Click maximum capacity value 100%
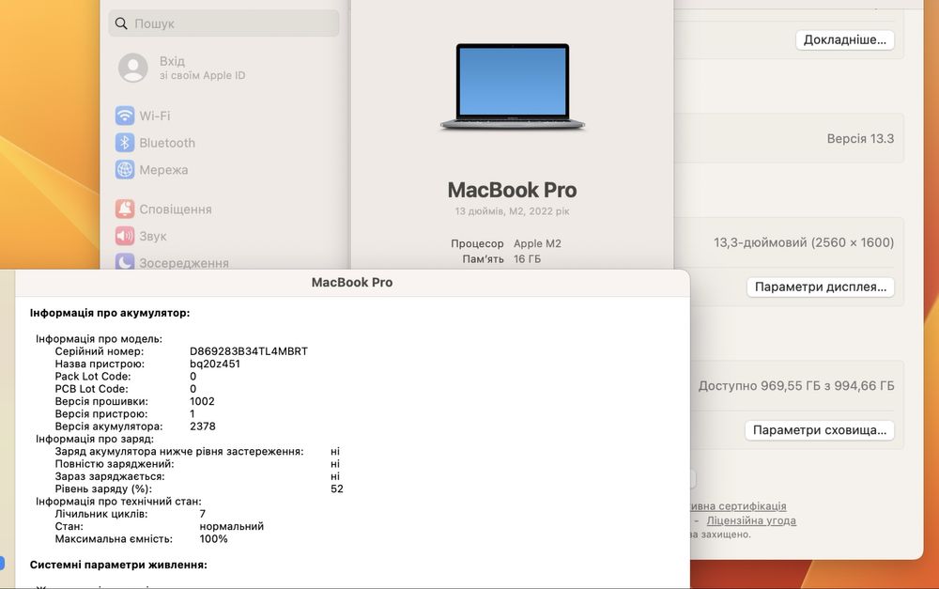Viewport: 939px width, 589px height. (213, 538)
